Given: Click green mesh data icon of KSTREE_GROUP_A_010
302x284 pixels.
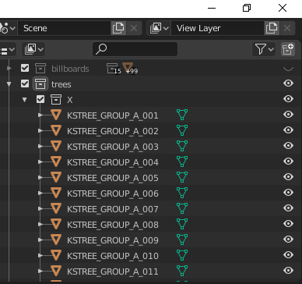Looking at the screenshot, I should [x=182, y=255].
